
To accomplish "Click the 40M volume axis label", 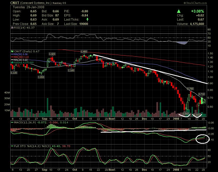I will [7, 92].
